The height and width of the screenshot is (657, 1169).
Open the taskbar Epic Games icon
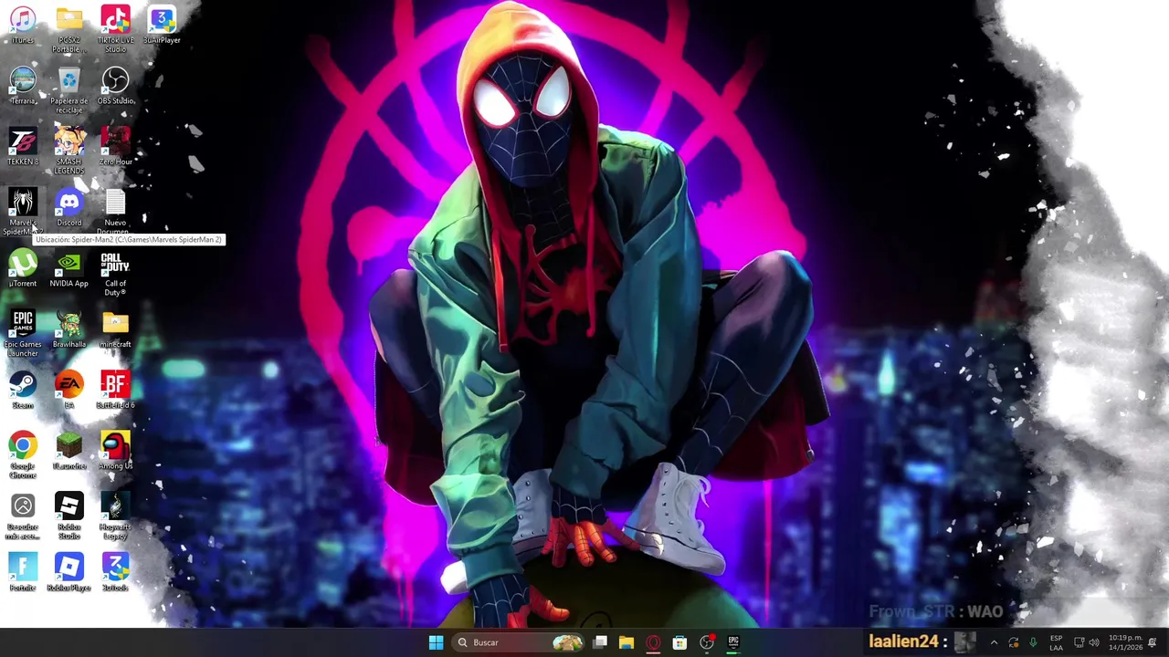click(733, 642)
